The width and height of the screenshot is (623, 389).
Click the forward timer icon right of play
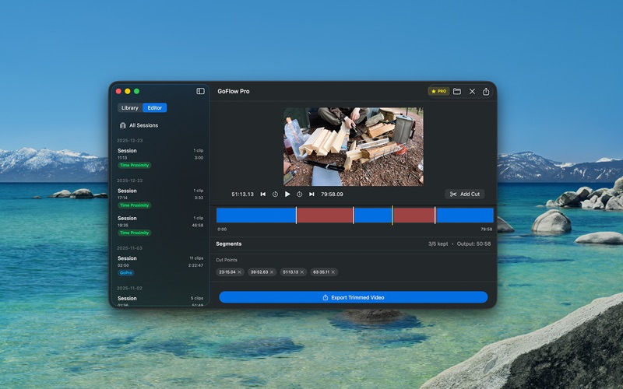[300, 194]
